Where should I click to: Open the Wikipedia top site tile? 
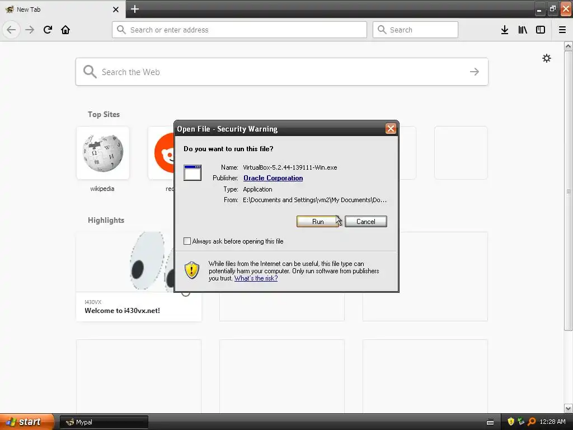tap(103, 153)
